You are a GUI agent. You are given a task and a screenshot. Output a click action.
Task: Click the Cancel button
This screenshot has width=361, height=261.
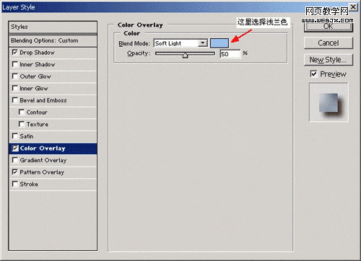tap(329, 43)
